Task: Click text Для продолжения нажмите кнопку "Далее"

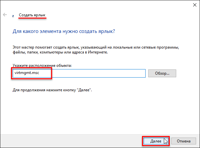Action: (52, 90)
